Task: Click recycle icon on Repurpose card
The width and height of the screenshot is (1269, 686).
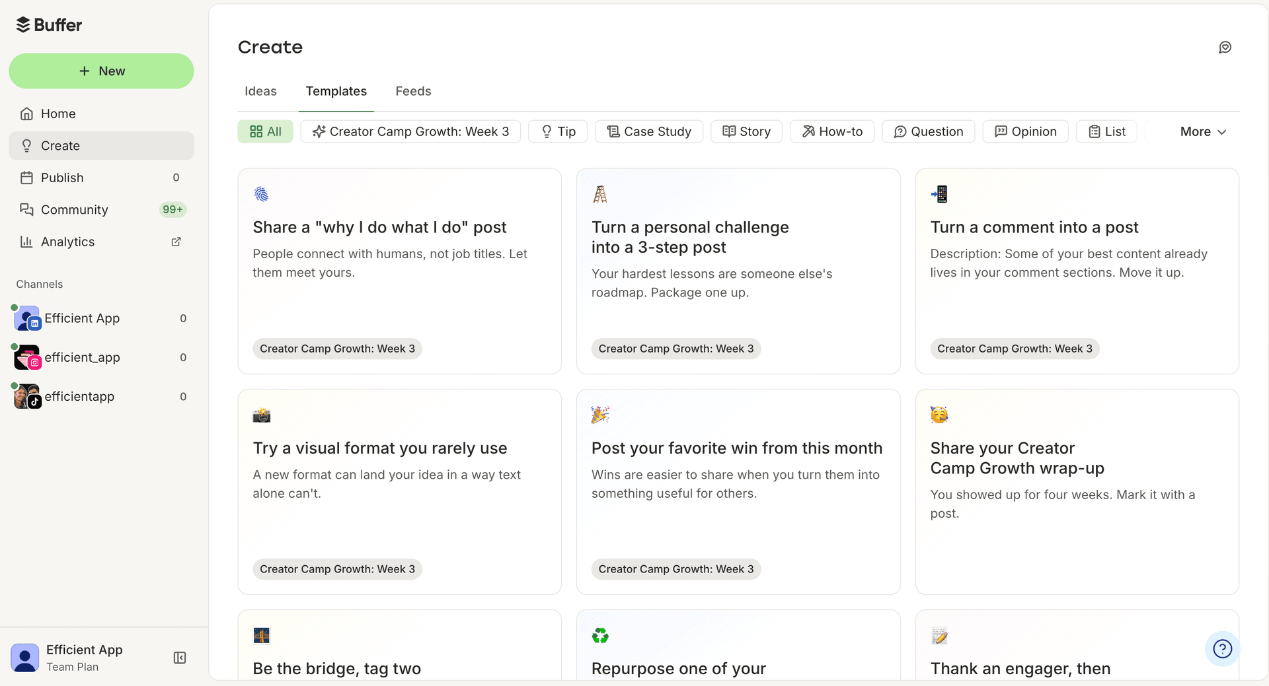Action: pos(600,636)
